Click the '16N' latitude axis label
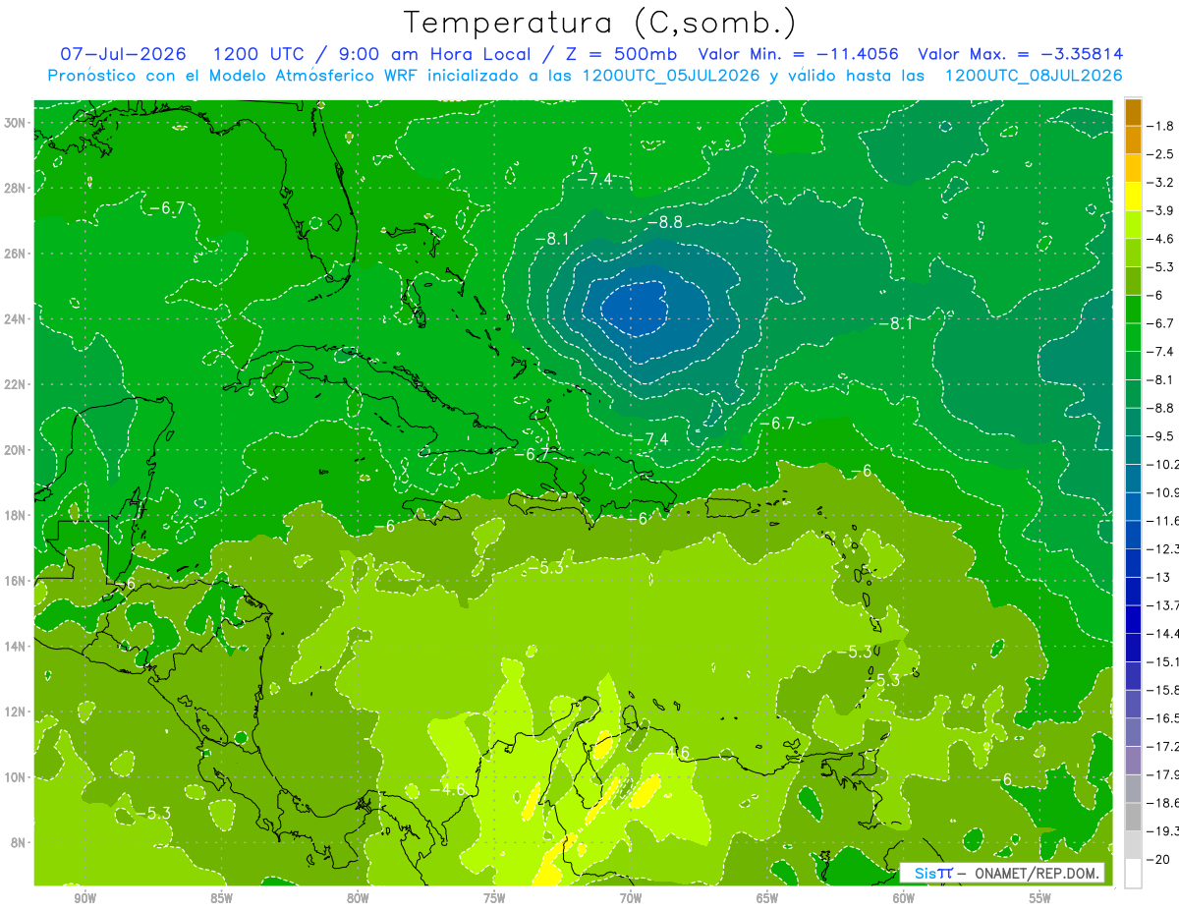The image size is (1179, 911). click(x=17, y=581)
